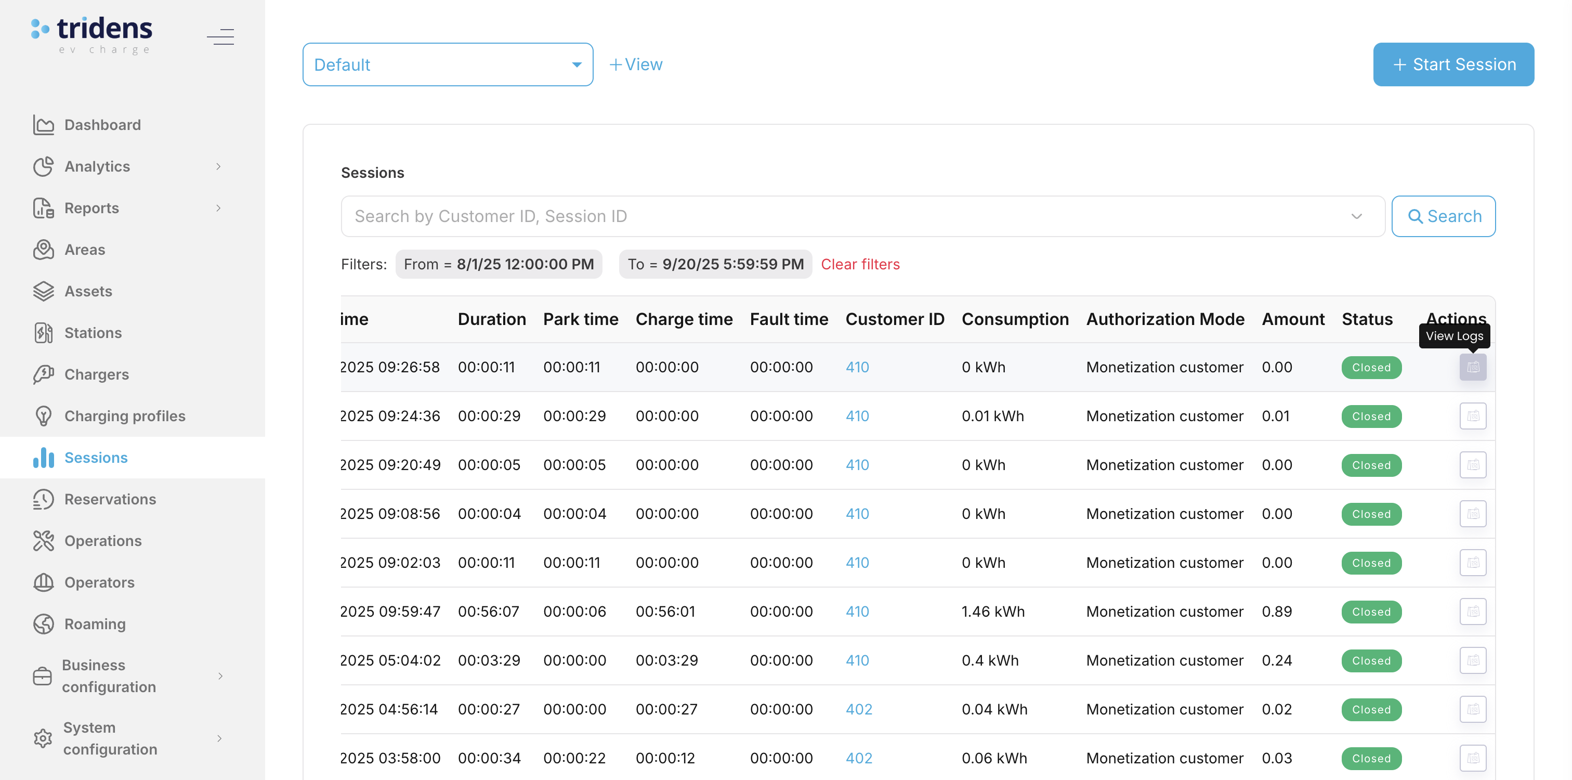Open Stations via its charger station icon
This screenshot has width=1572, height=780.
[43, 333]
